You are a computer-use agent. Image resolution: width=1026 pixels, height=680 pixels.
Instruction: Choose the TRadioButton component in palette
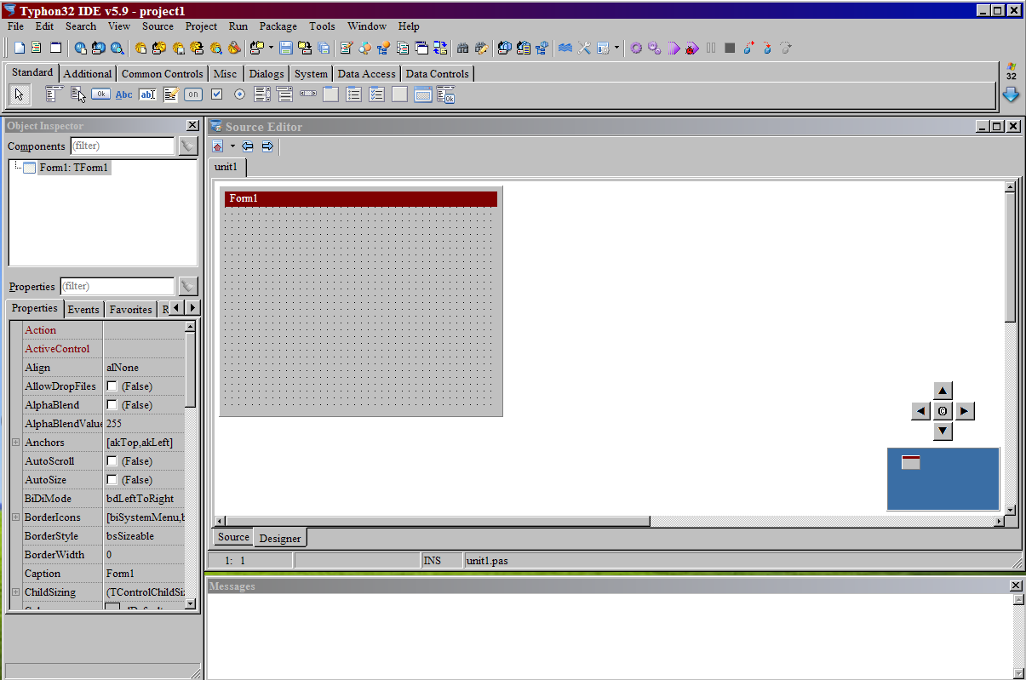(x=239, y=94)
